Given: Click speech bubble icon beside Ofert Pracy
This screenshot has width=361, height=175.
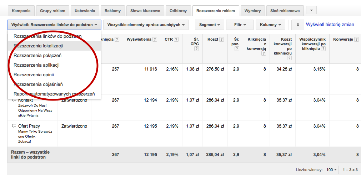Looking at the screenshot, I should point(14,126).
